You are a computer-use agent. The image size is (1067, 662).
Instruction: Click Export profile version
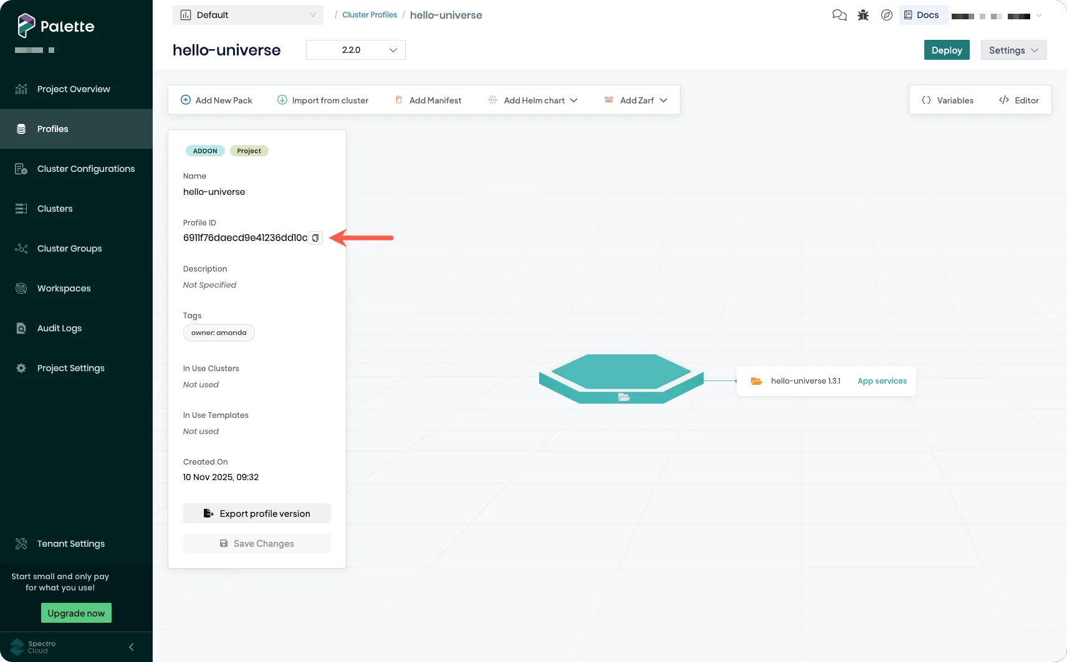tap(257, 513)
